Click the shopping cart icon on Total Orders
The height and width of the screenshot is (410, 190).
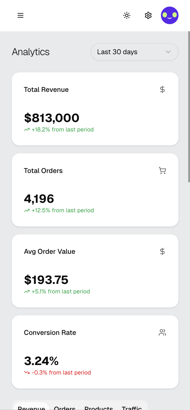[x=162, y=170]
